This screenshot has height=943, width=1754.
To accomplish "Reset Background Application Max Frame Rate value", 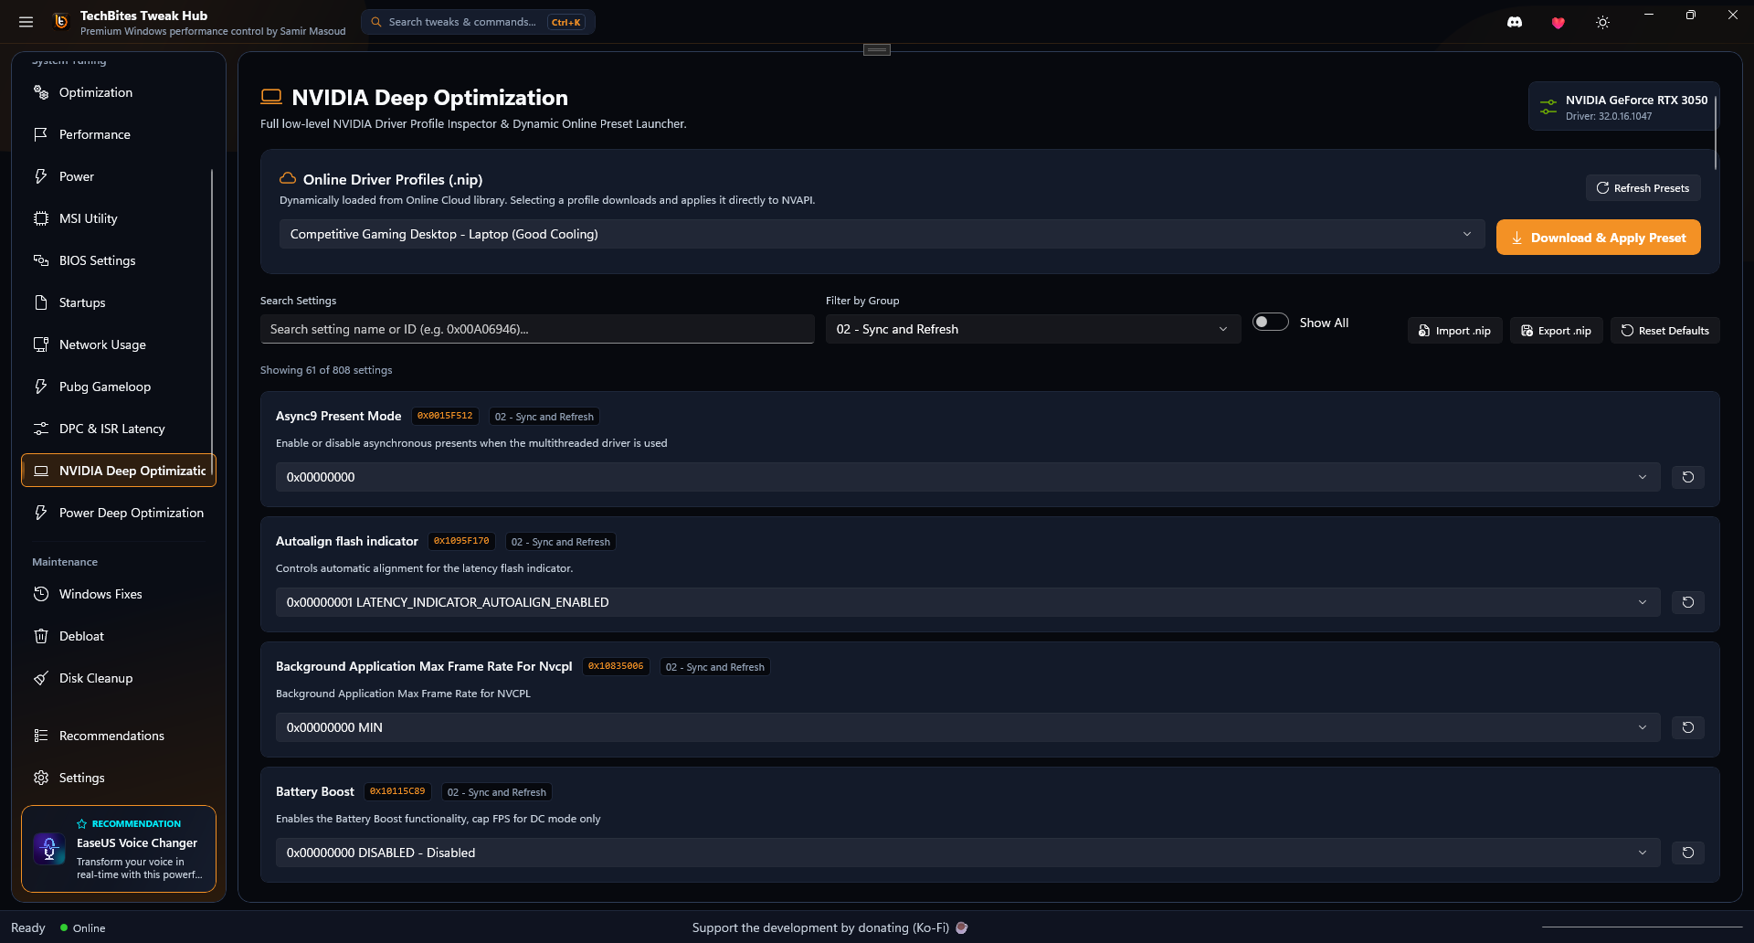I will 1688,727.
